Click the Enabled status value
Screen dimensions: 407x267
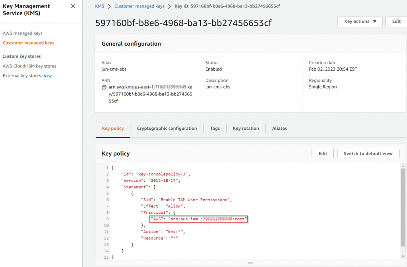click(x=213, y=69)
